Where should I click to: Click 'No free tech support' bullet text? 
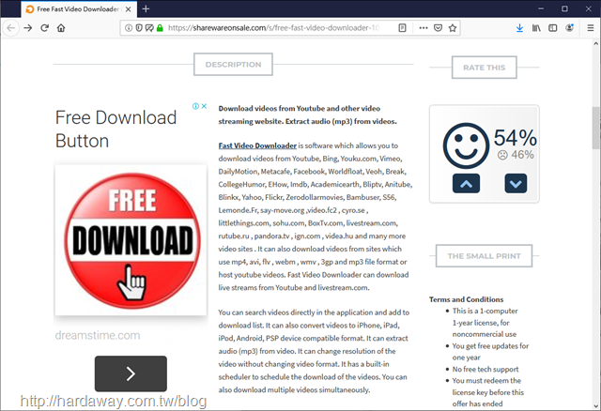(x=485, y=370)
